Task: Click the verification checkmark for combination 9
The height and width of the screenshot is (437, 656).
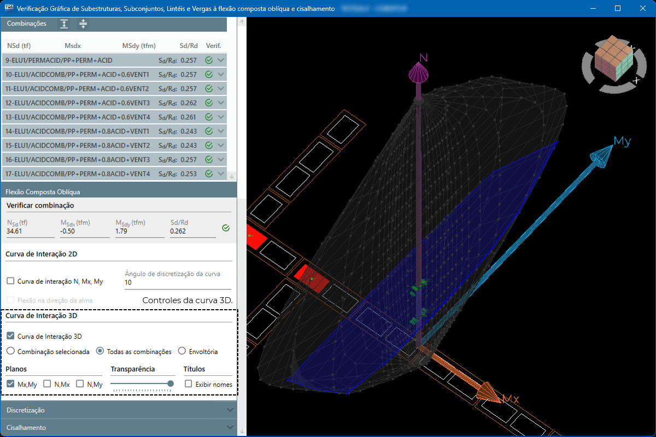Action: coord(209,61)
